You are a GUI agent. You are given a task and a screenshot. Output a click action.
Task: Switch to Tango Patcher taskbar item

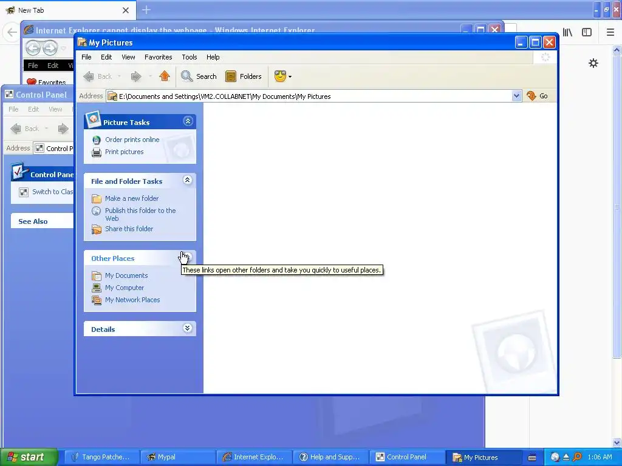(101, 457)
